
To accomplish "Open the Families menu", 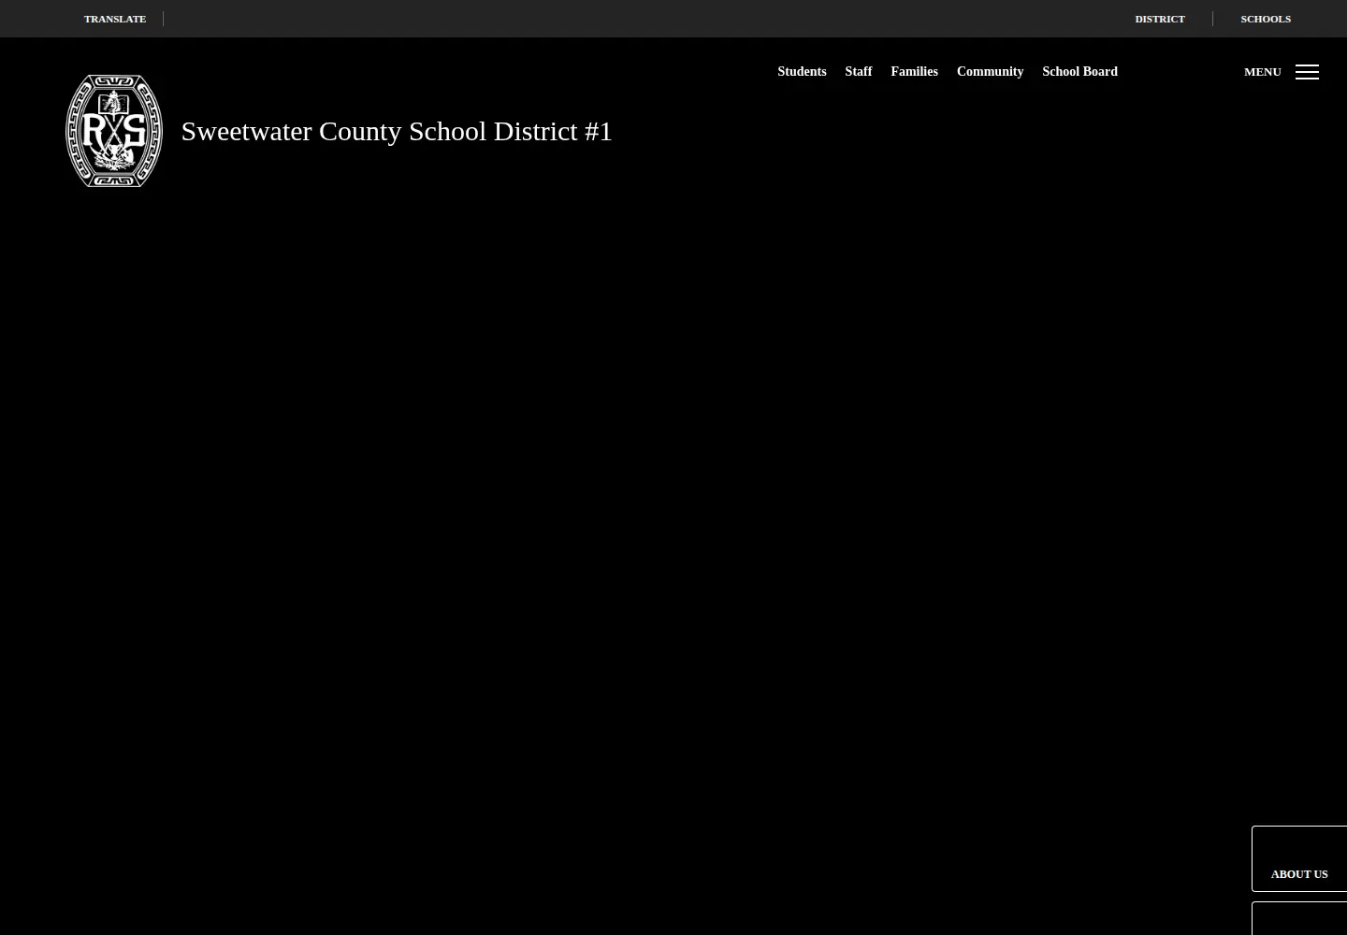I will (914, 72).
